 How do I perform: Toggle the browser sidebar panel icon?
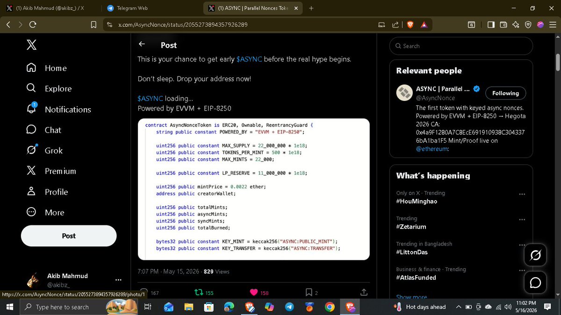[491, 25]
